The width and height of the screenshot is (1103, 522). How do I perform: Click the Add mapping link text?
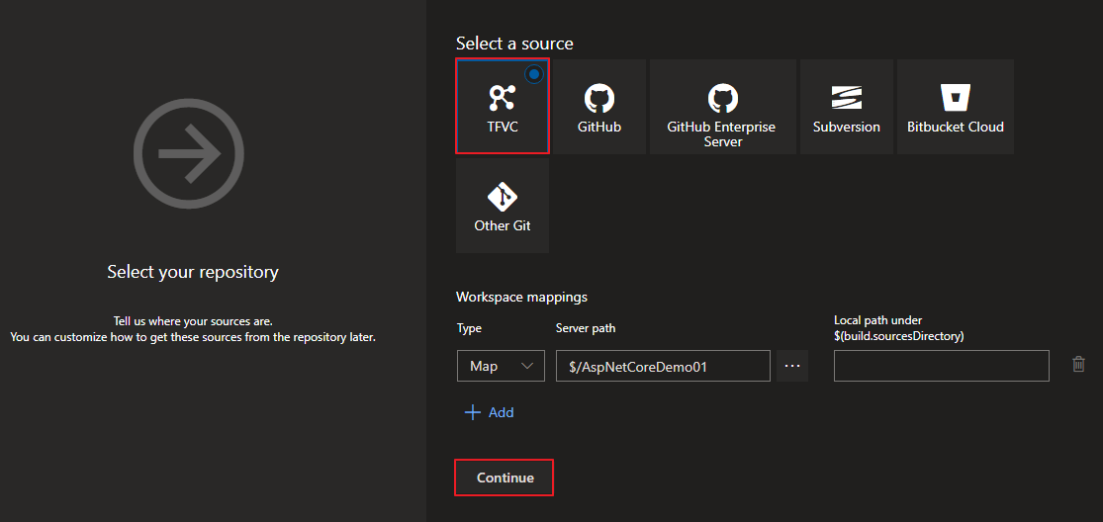tap(502, 412)
